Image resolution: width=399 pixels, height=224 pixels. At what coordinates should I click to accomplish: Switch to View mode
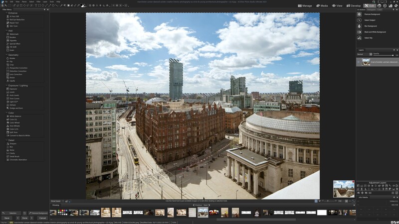(x=337, y=5)
